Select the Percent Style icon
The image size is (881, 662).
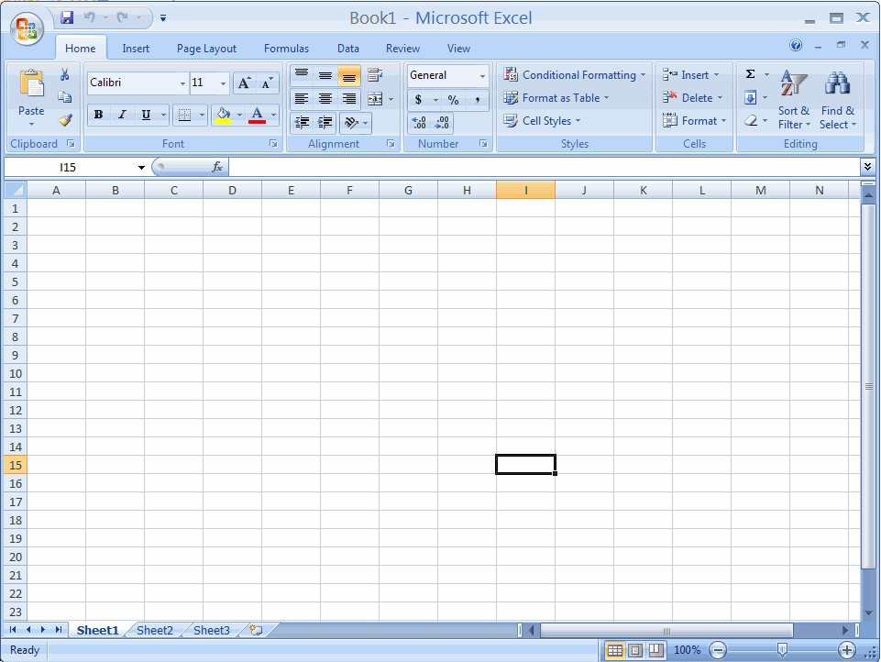[x=452, y=98]
